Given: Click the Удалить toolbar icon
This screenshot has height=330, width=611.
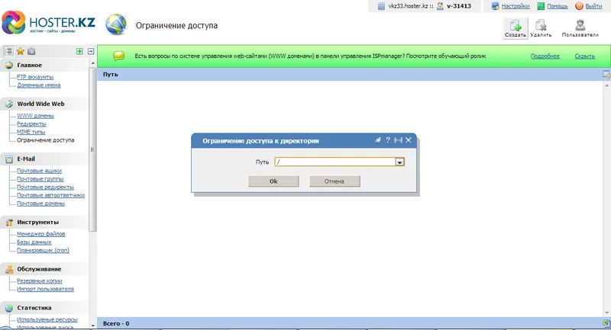Looking at the screenshot, I should pos(541,28).
